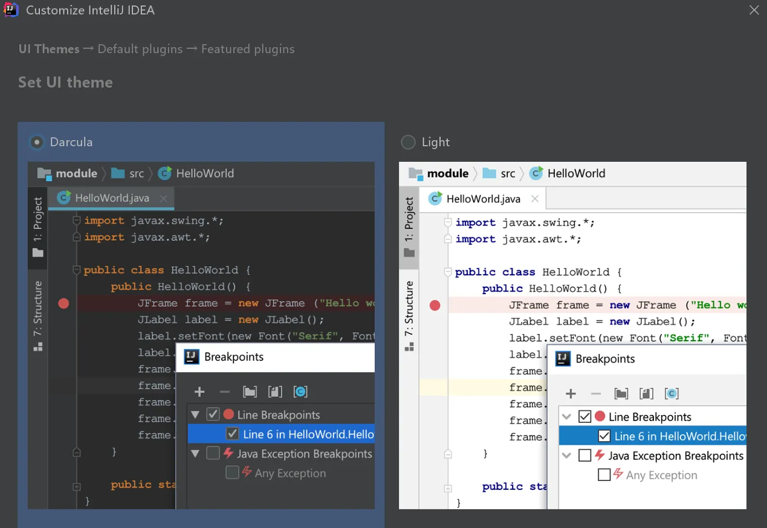Image resolution: width=767 pixels, height=528 pixels.
Task: Click group by package icon in Light preview
Action: pyautogui.click(x=621, y=394)
